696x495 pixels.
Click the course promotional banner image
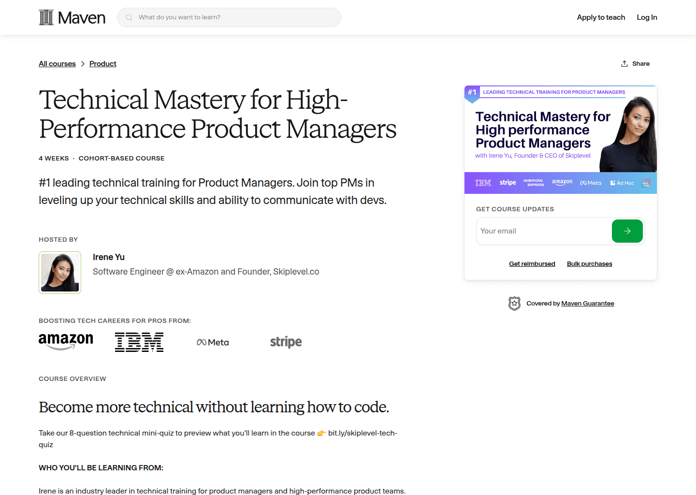pos(560,138)
